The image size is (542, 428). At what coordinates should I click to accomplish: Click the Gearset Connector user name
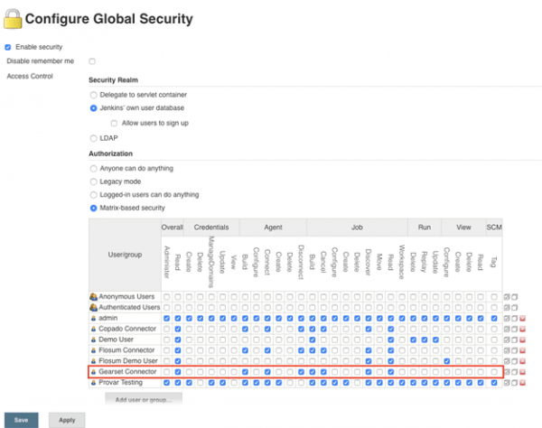point(127,372)
